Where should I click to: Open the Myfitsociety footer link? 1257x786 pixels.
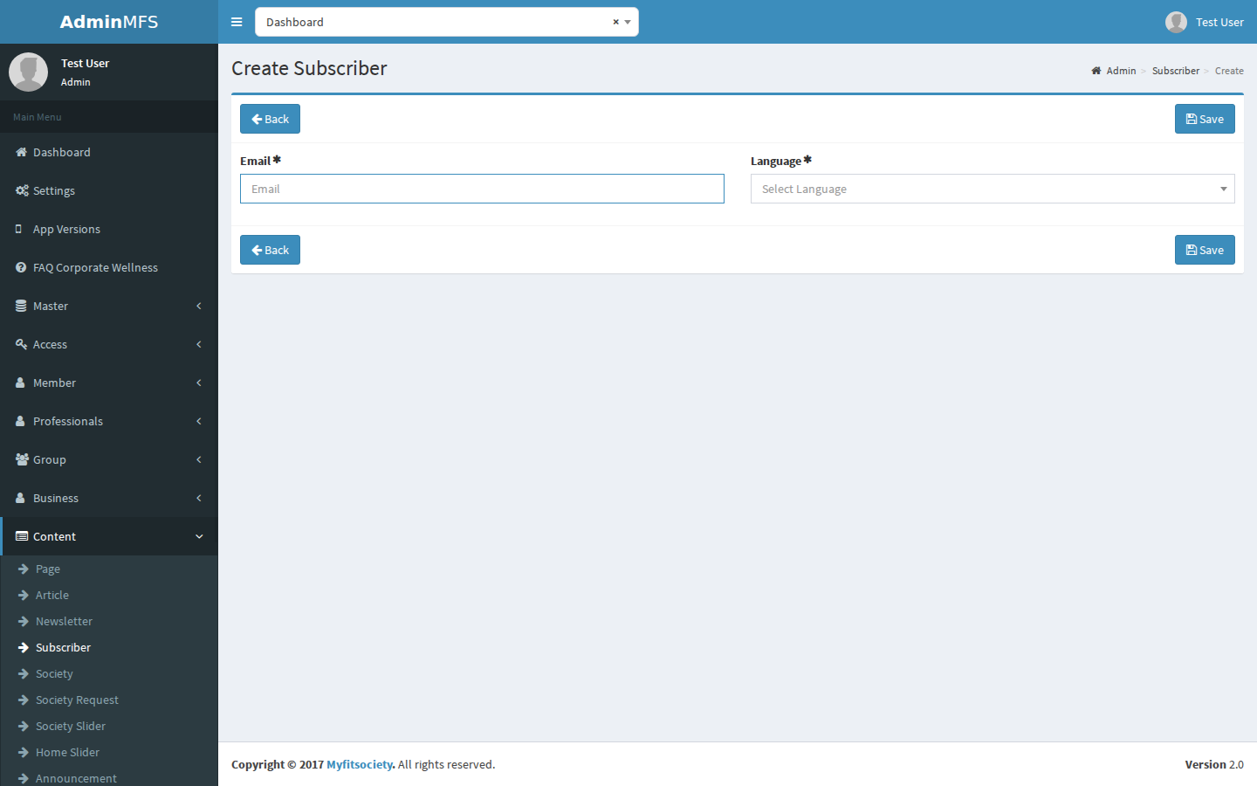tap(360, 764)
